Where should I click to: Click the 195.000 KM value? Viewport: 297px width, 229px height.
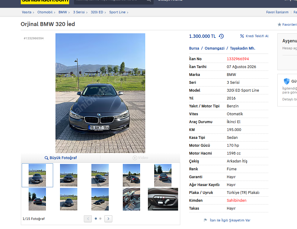234,130
